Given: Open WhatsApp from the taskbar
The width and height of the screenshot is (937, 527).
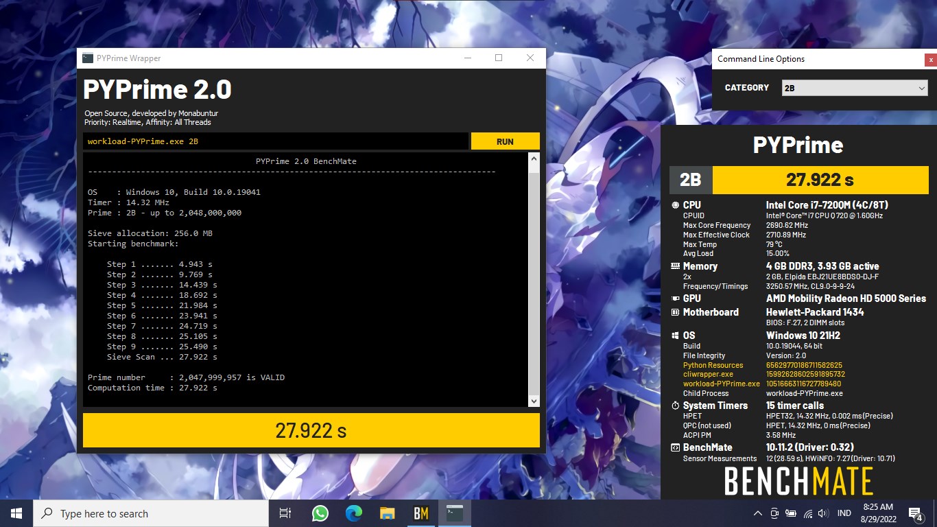Looking at the screenshot, I should tap(320, 513).
